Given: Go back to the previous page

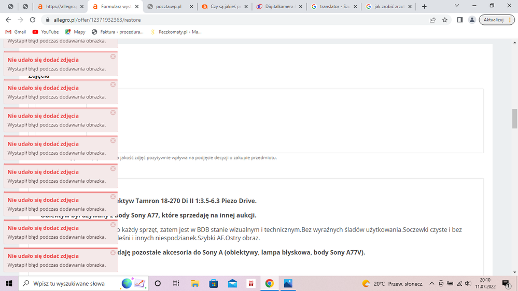Looking at the screenshot, I should click(8, 20).
